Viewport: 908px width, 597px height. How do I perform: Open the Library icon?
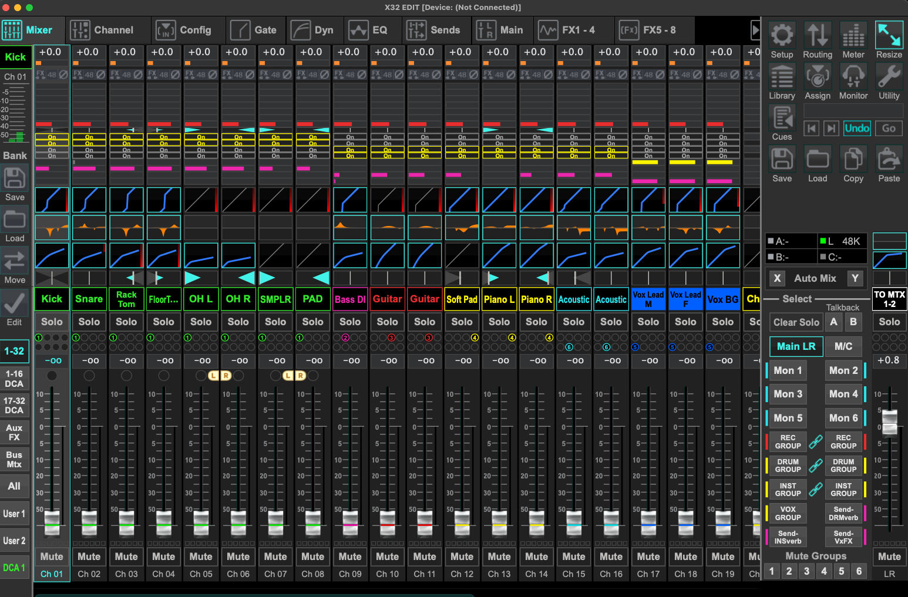tap(782, 77)
